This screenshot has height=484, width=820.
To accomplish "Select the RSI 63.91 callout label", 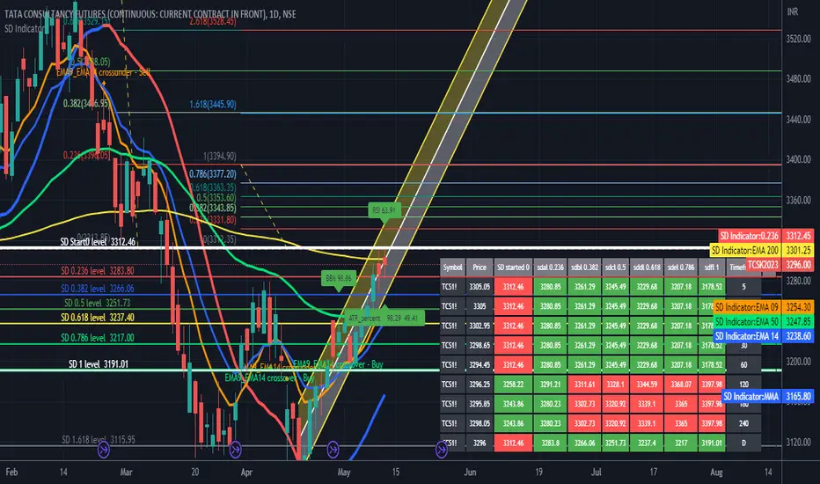I will (384, 210).
